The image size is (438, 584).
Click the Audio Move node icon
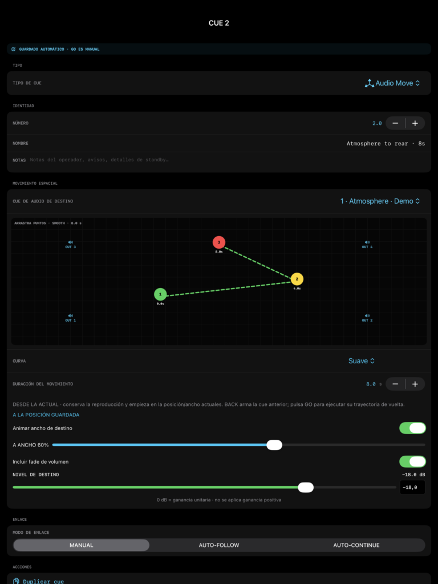[x=369, y=83]
